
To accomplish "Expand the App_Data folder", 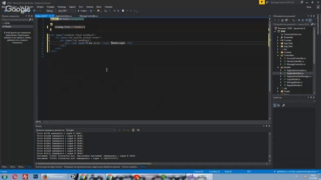I will (278, 43).
